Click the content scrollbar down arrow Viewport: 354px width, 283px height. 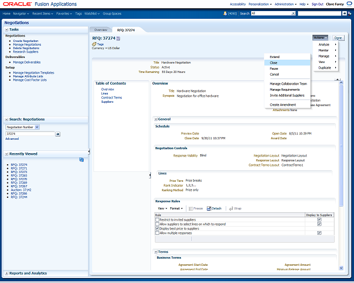point(341,268)
